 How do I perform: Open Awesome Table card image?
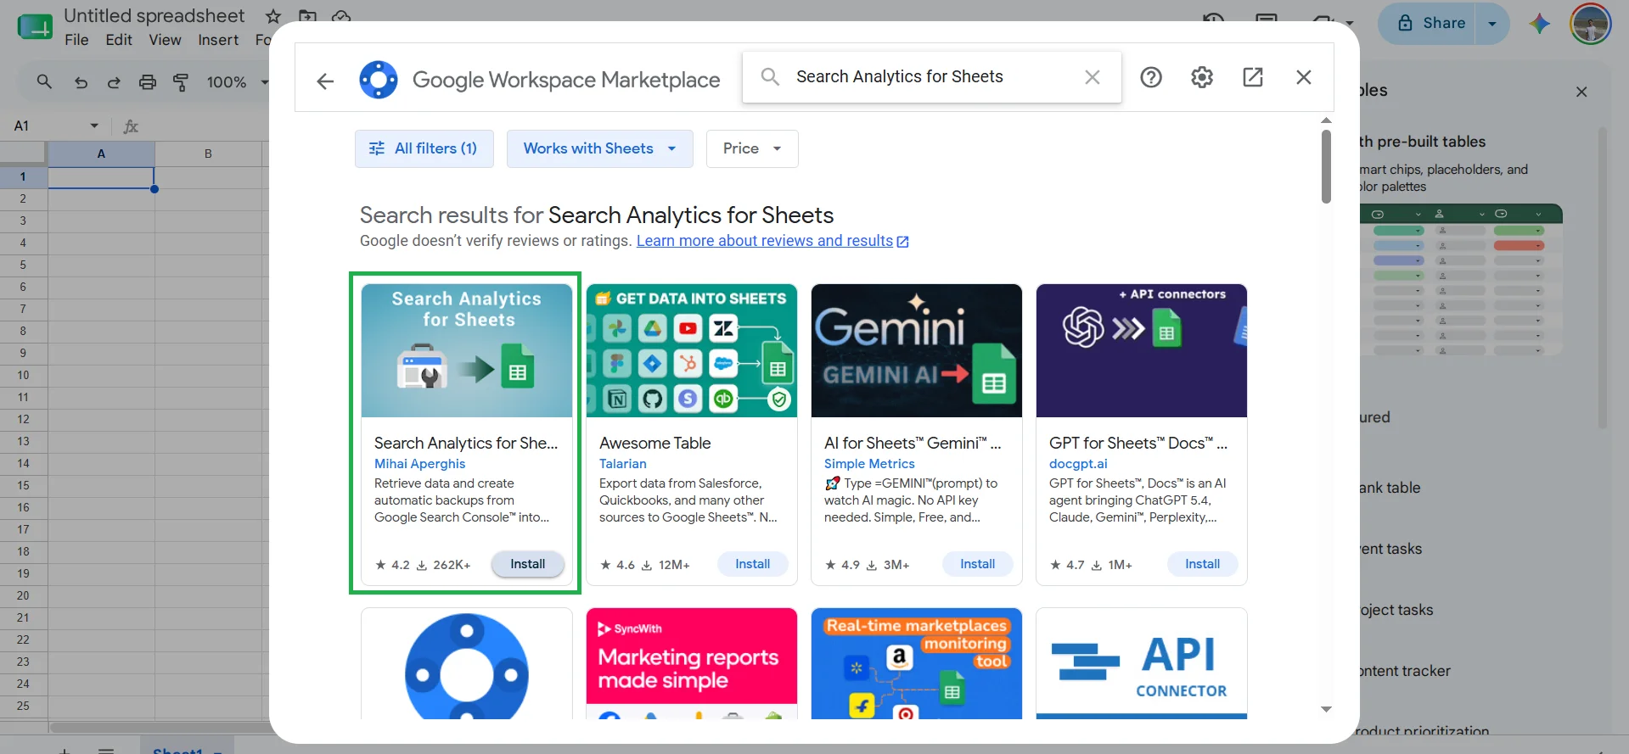point(692,350)
